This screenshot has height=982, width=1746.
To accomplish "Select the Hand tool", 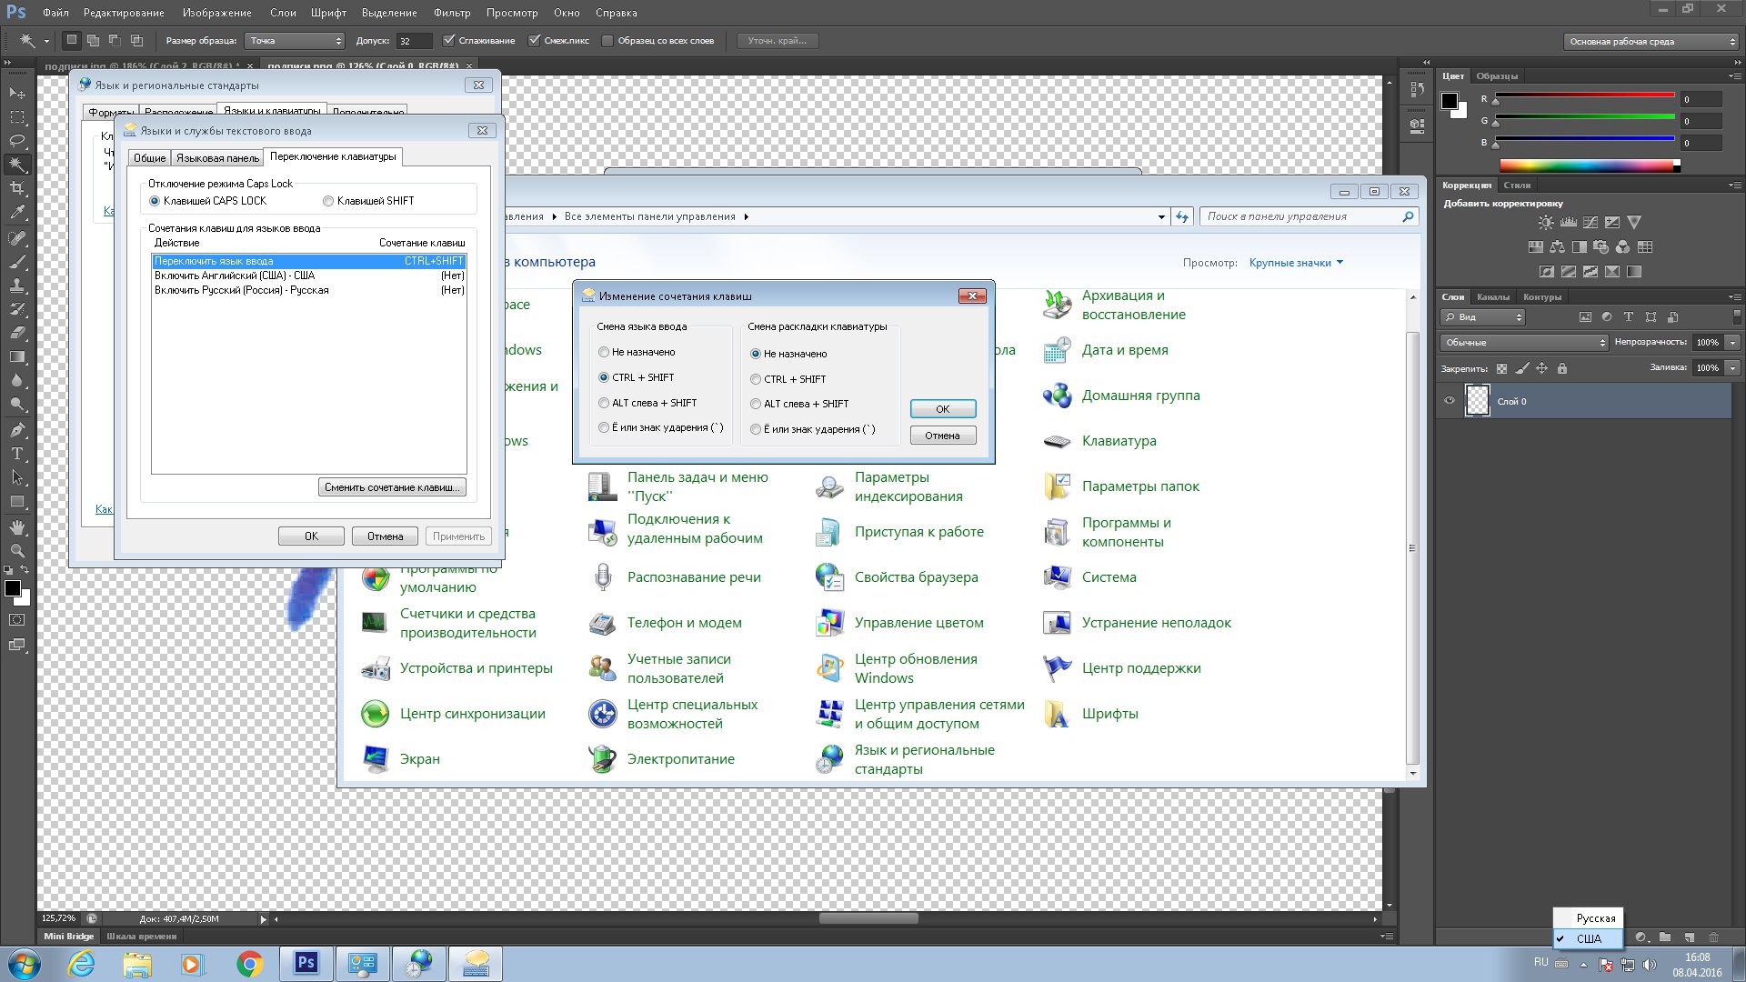I will pyautogui.click(x=17, y=526).
